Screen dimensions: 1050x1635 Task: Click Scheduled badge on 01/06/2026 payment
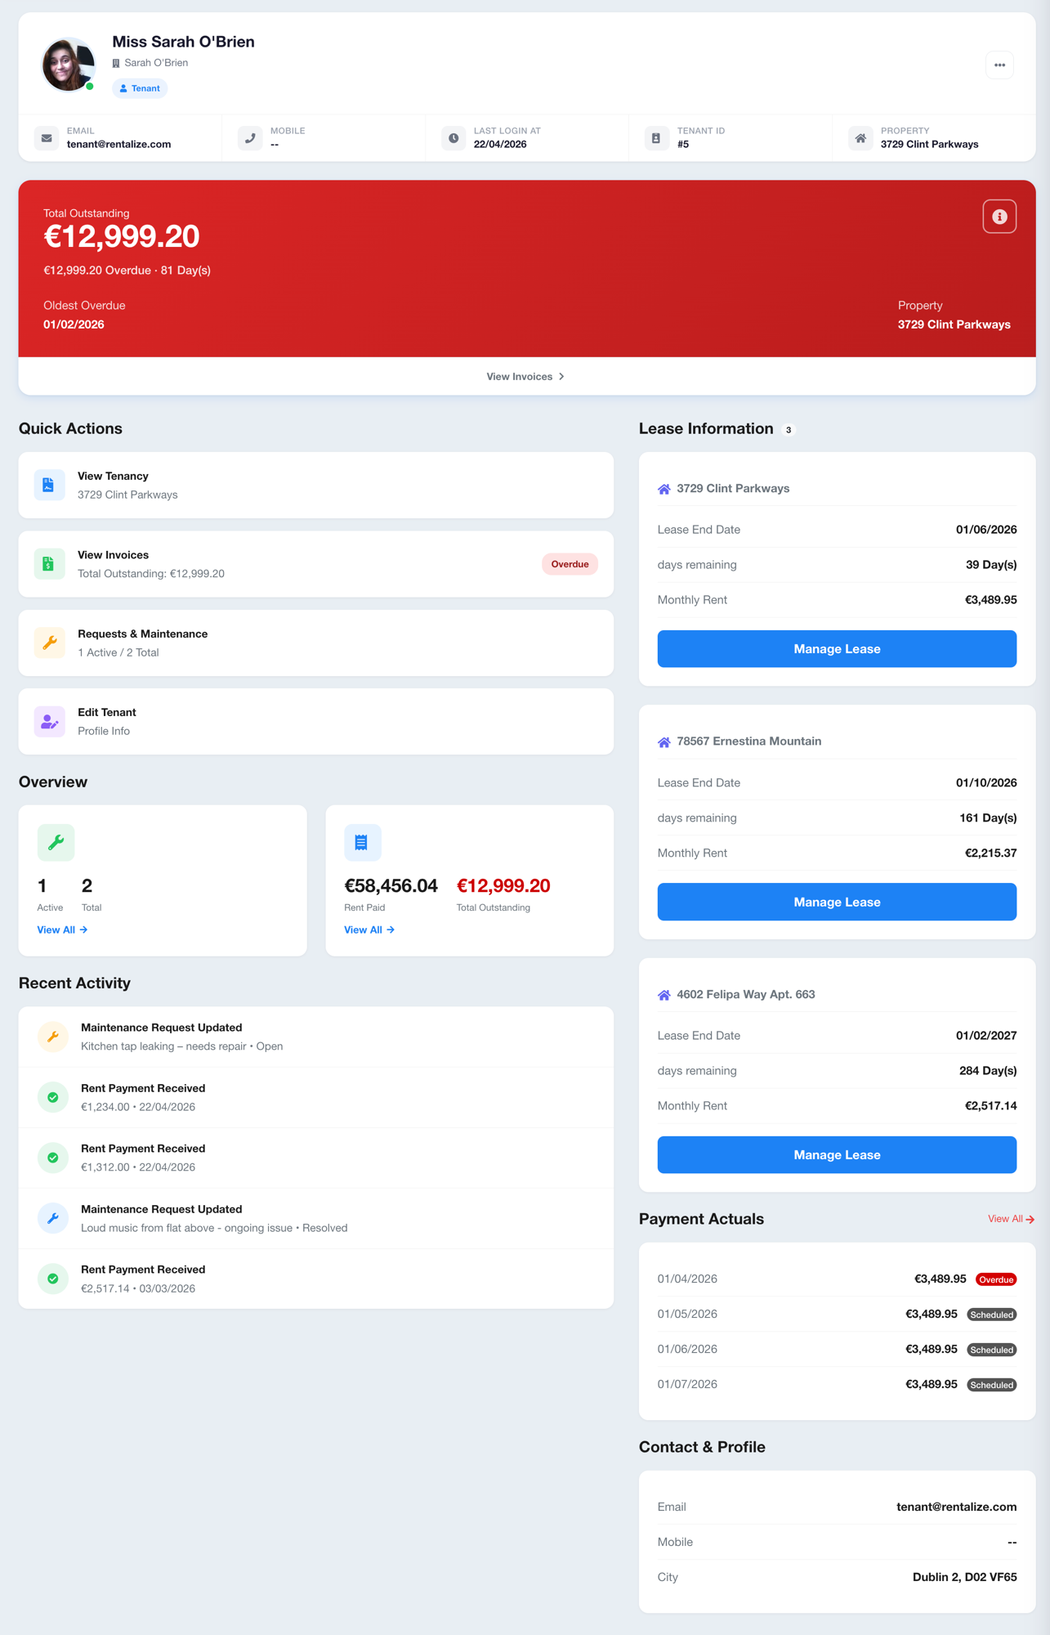coord(992,1350)
